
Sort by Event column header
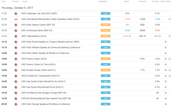[25, 1]
